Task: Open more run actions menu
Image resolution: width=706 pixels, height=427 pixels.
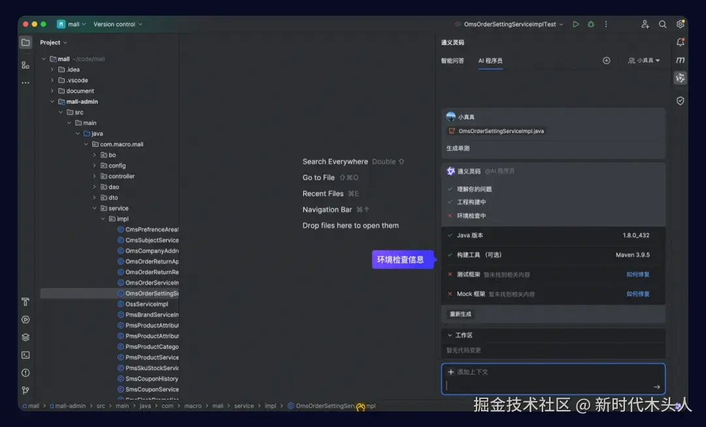Action: pos(606,24)
